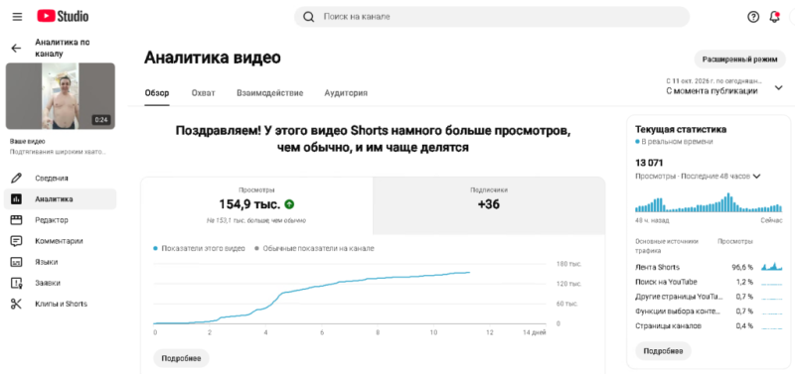Switch to the Аудитория tab
The height and width of the screenshot is (374, 795).
(346, 93)
